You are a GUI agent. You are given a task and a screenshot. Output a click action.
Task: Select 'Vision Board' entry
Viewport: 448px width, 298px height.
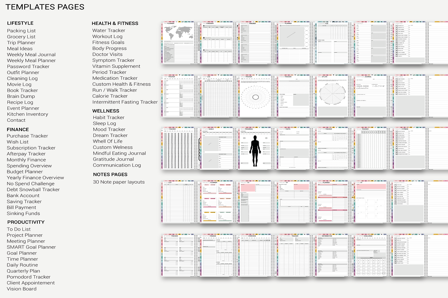pos(22,289)
